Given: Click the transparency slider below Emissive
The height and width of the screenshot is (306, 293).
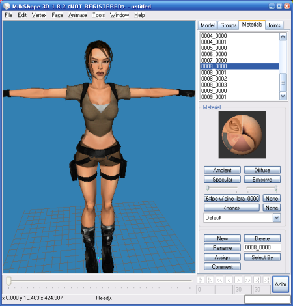Looking at the screenshot, I should 262,188.
